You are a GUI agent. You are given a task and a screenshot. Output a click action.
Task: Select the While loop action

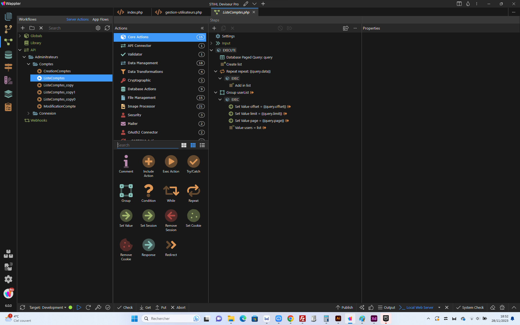click(x=171, y=191)
